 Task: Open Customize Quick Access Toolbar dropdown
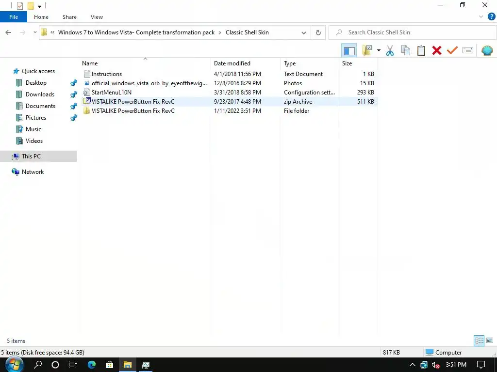pos(40,6)
